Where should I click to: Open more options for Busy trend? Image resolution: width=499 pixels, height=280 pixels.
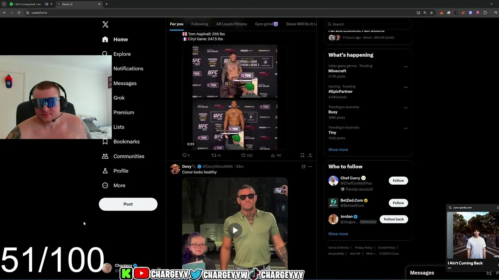coord(405,108)
